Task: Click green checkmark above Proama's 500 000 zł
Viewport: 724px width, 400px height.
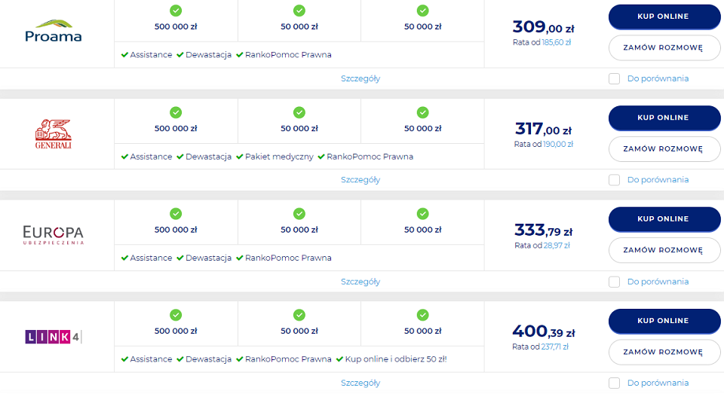Action: click(176, 11)
